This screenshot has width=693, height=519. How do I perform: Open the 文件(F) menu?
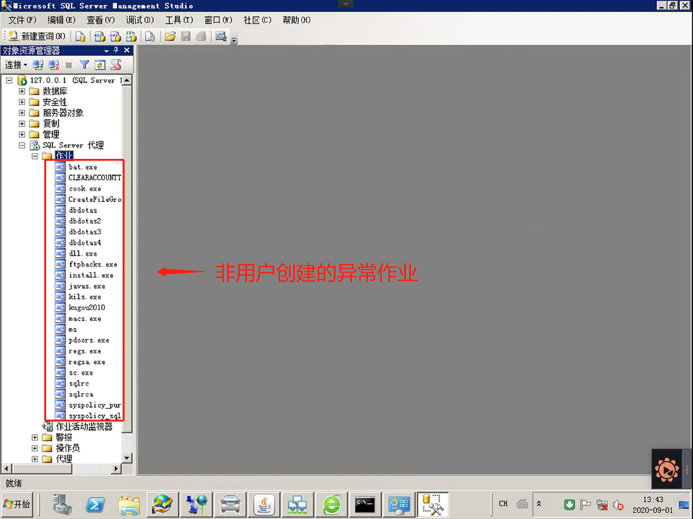pos(22,20)
